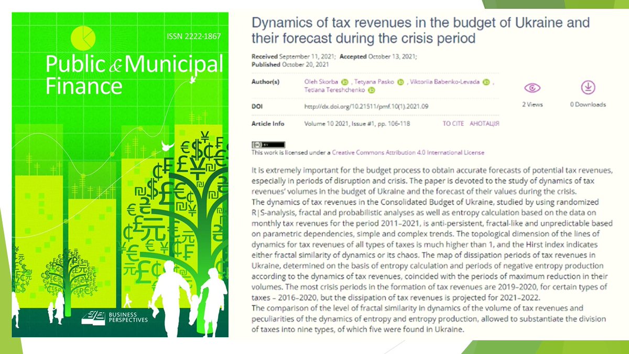Open author Tetiana Tereshchenko's profile
This screenshot has height=354, width=629.
335,91
